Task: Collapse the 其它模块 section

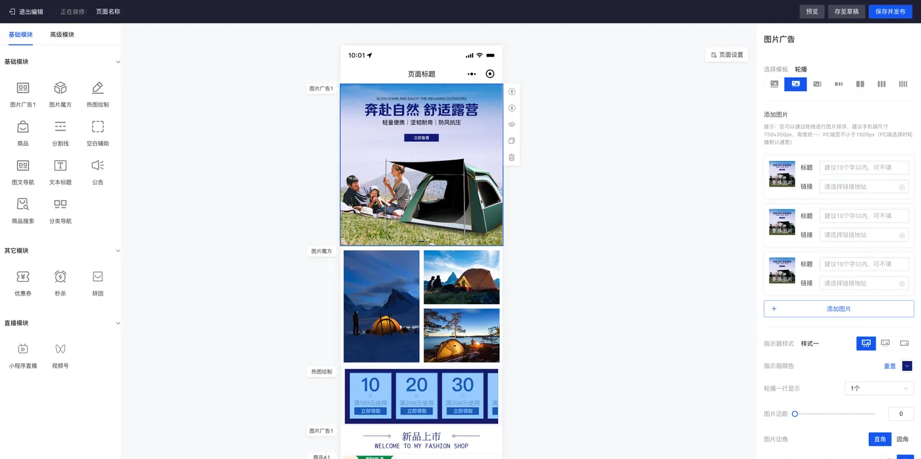Action: (x=118, y=251)
